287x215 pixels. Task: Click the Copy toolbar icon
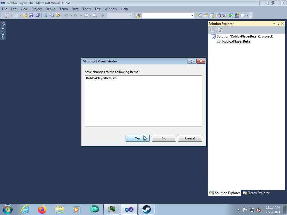tap(52, 16)
